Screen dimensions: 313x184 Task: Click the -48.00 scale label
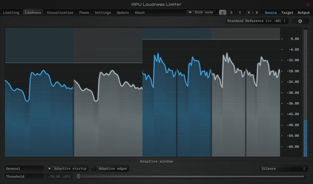(293, 125)
